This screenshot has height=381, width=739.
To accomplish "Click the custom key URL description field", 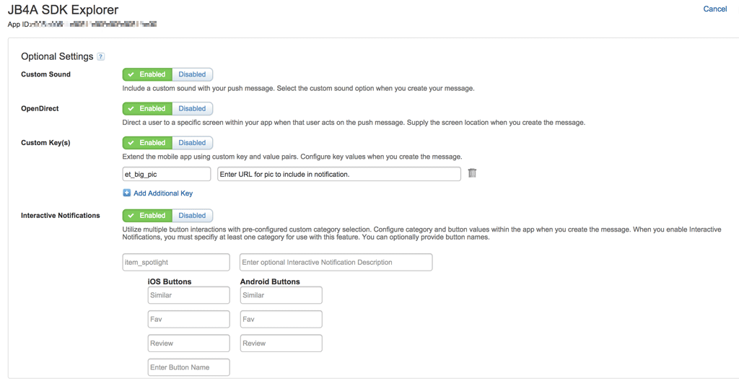I will [x=338, y=174].
